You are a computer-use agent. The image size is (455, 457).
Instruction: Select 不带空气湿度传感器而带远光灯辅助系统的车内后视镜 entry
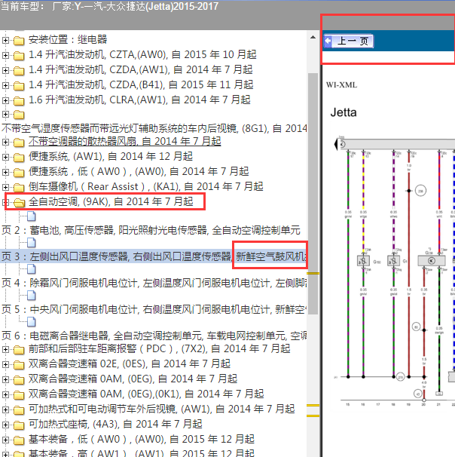tap(154, 128)
